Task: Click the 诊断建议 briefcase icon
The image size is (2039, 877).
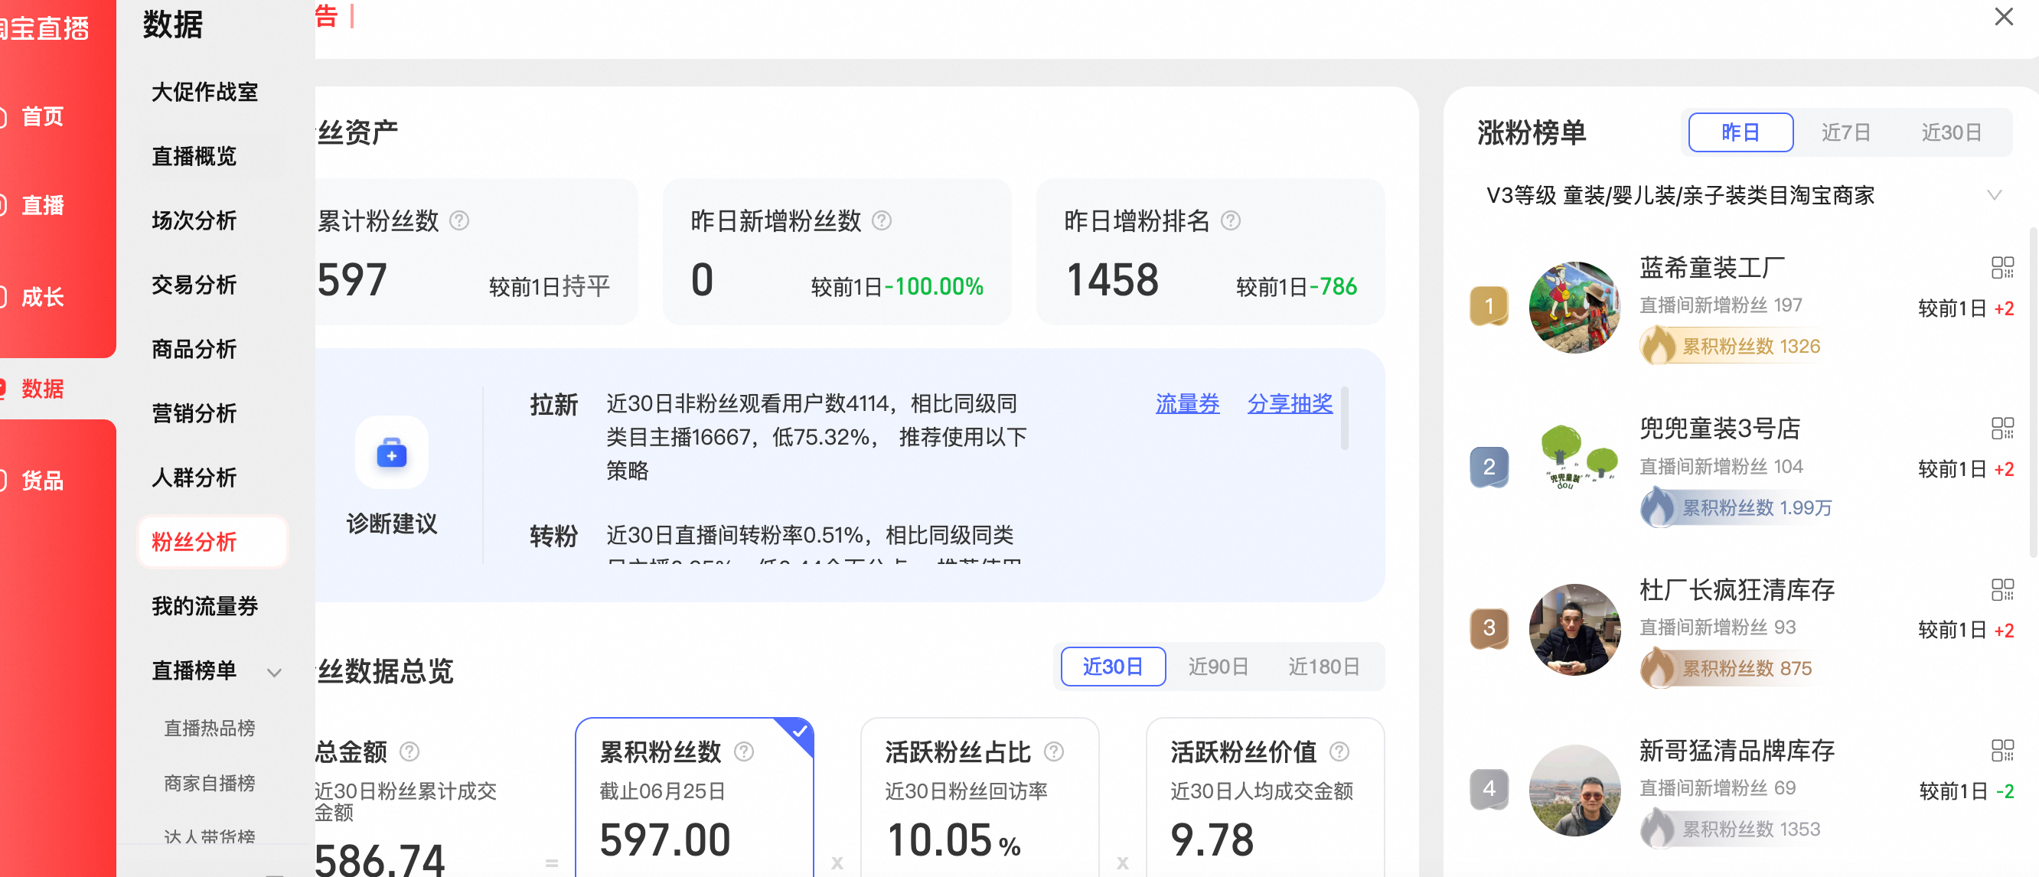Action: tap(391, 453)
